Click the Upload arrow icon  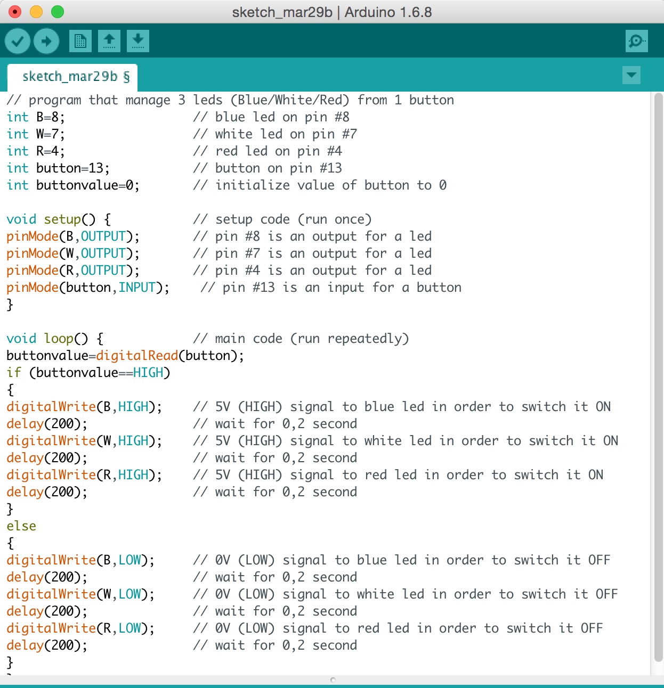tap(46, 41)
